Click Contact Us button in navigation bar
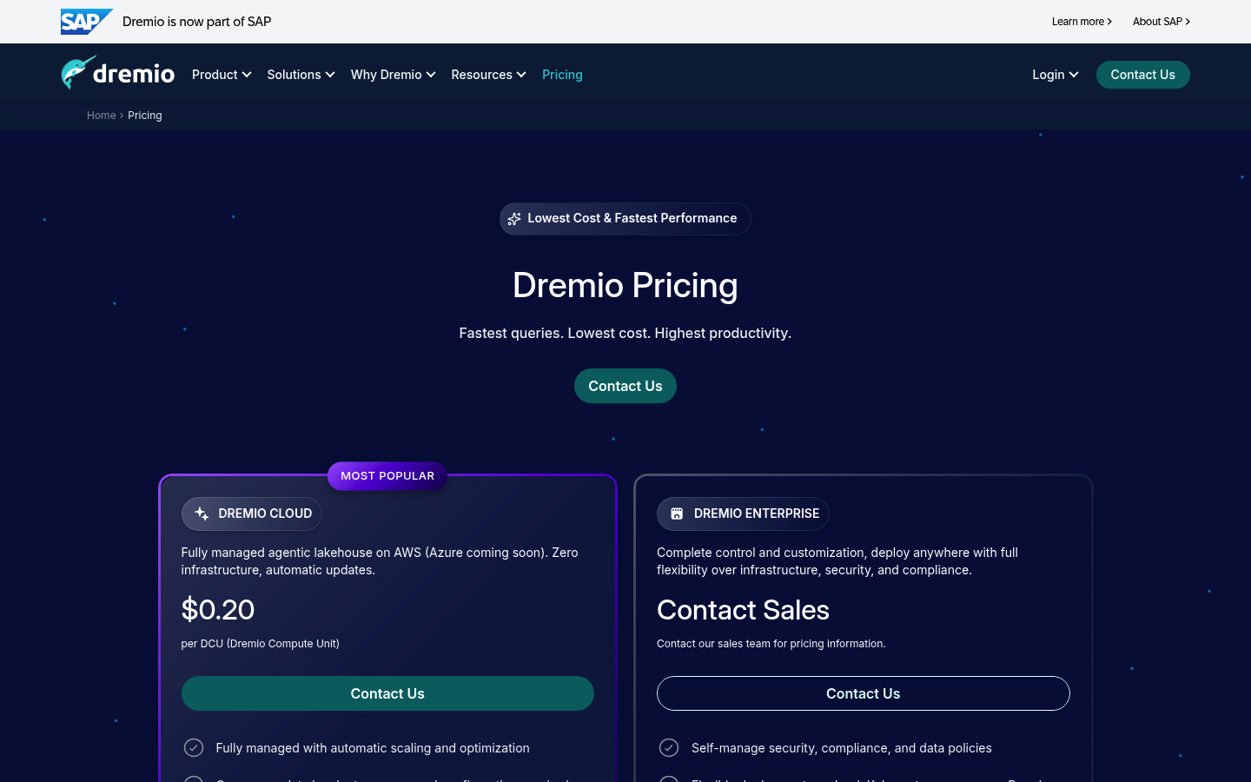This screenshot has height=782, width=1251. (x=1142, y=75)
